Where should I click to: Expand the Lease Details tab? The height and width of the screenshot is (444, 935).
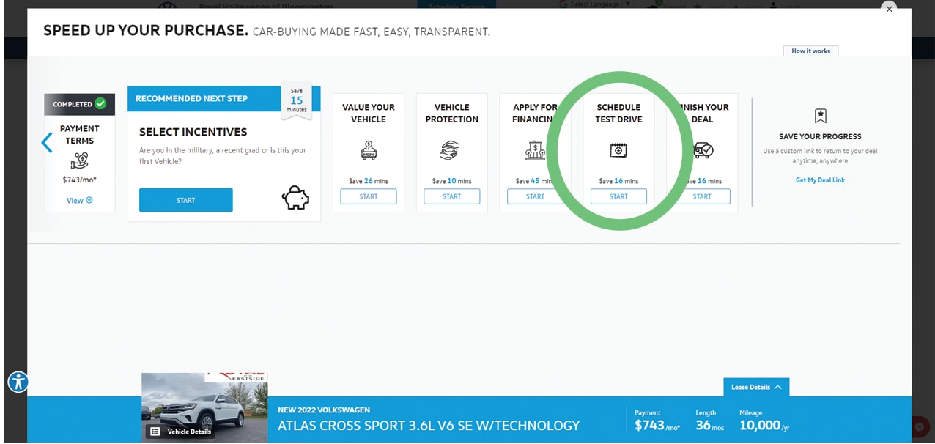[x=756, y=387]
